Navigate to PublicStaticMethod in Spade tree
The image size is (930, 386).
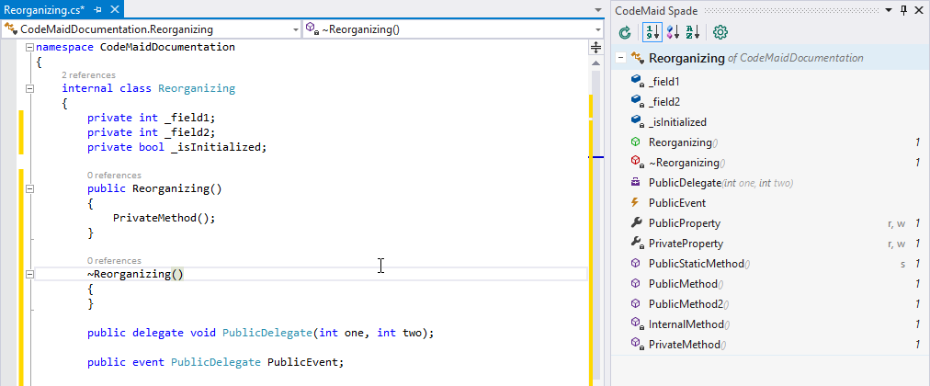click(697, 264)
